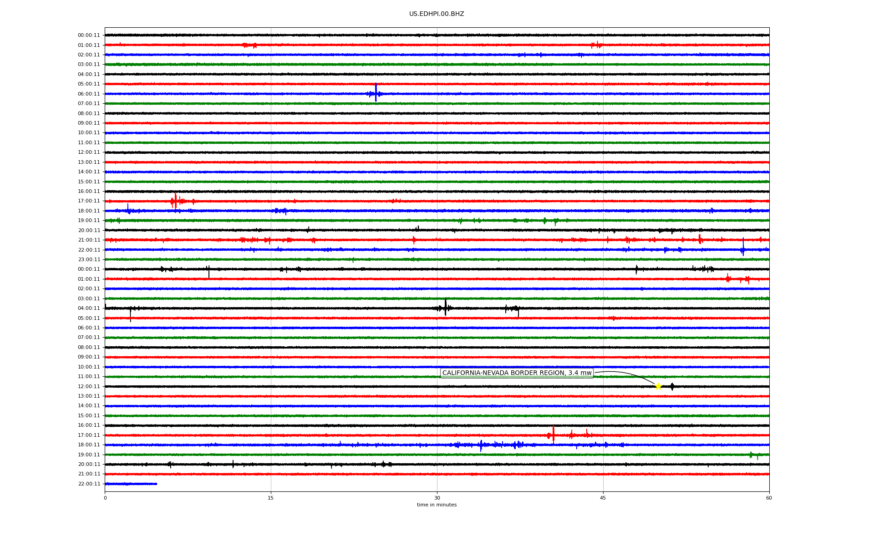The width and height of the screenshot is (874, 546).
Task: Click the black spike at the middle of the 04:00:11 trace
Action: click(445, 307)
